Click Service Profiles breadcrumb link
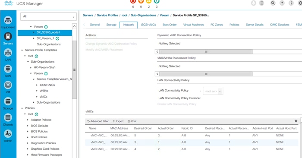 (x=107, y=15)
